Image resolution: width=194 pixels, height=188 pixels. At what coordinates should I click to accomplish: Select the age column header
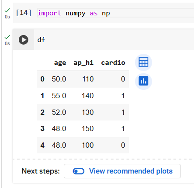tap(60, 63)
